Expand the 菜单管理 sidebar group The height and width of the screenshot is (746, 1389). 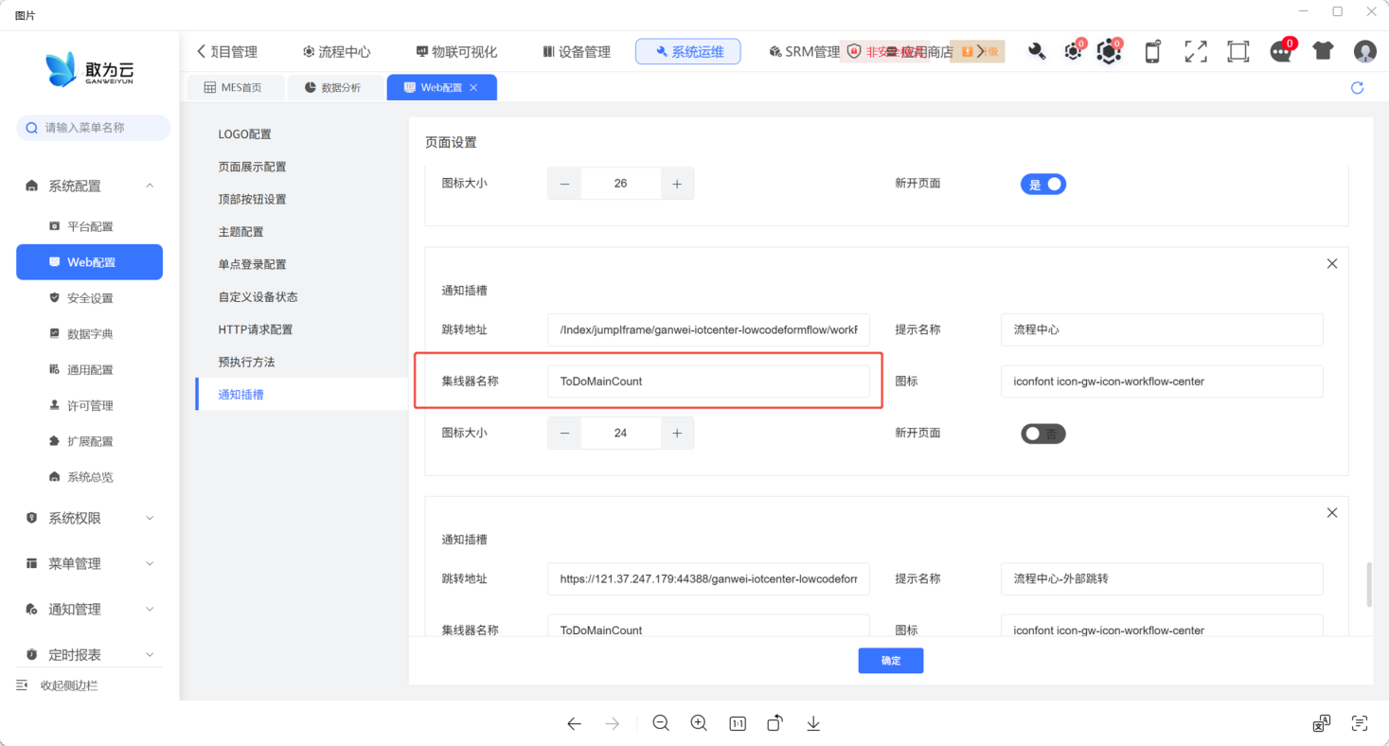tap(90, 564)
